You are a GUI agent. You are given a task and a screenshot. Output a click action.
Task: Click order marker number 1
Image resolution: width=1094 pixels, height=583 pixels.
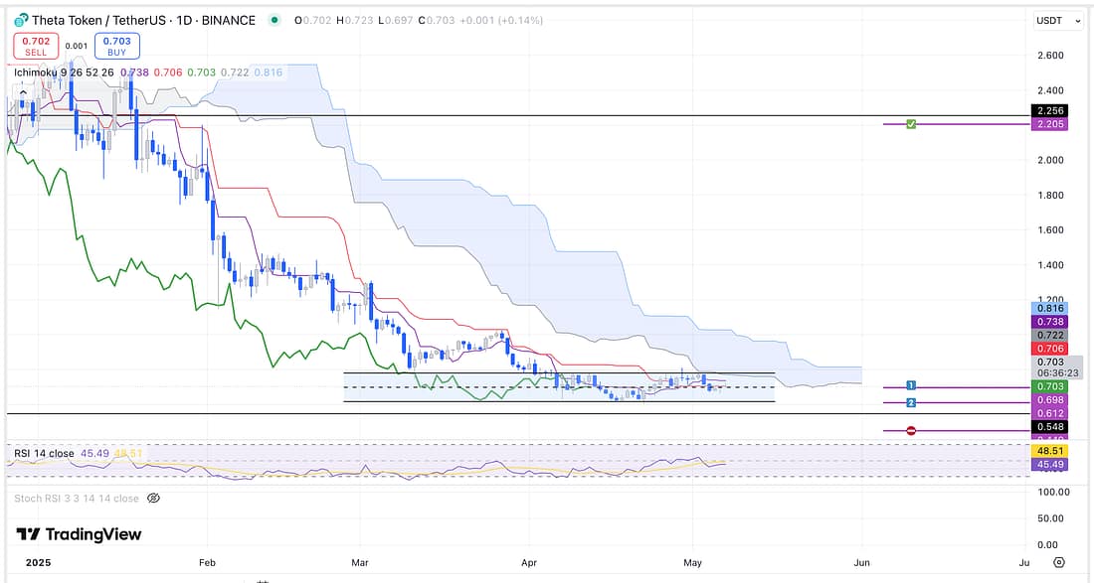click(x=911, y=385)
